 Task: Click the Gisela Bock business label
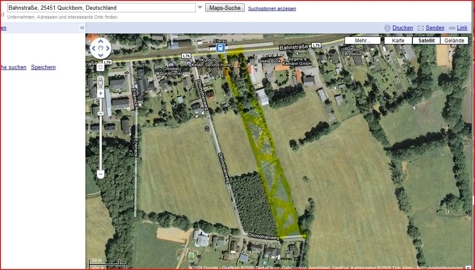click(x=269, y=61)
